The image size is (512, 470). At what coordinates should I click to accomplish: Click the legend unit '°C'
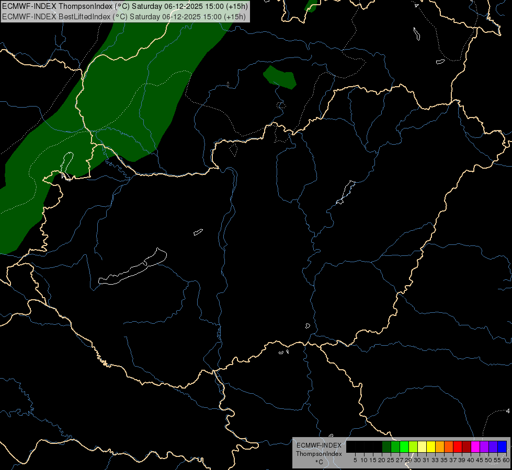(320, 462)
